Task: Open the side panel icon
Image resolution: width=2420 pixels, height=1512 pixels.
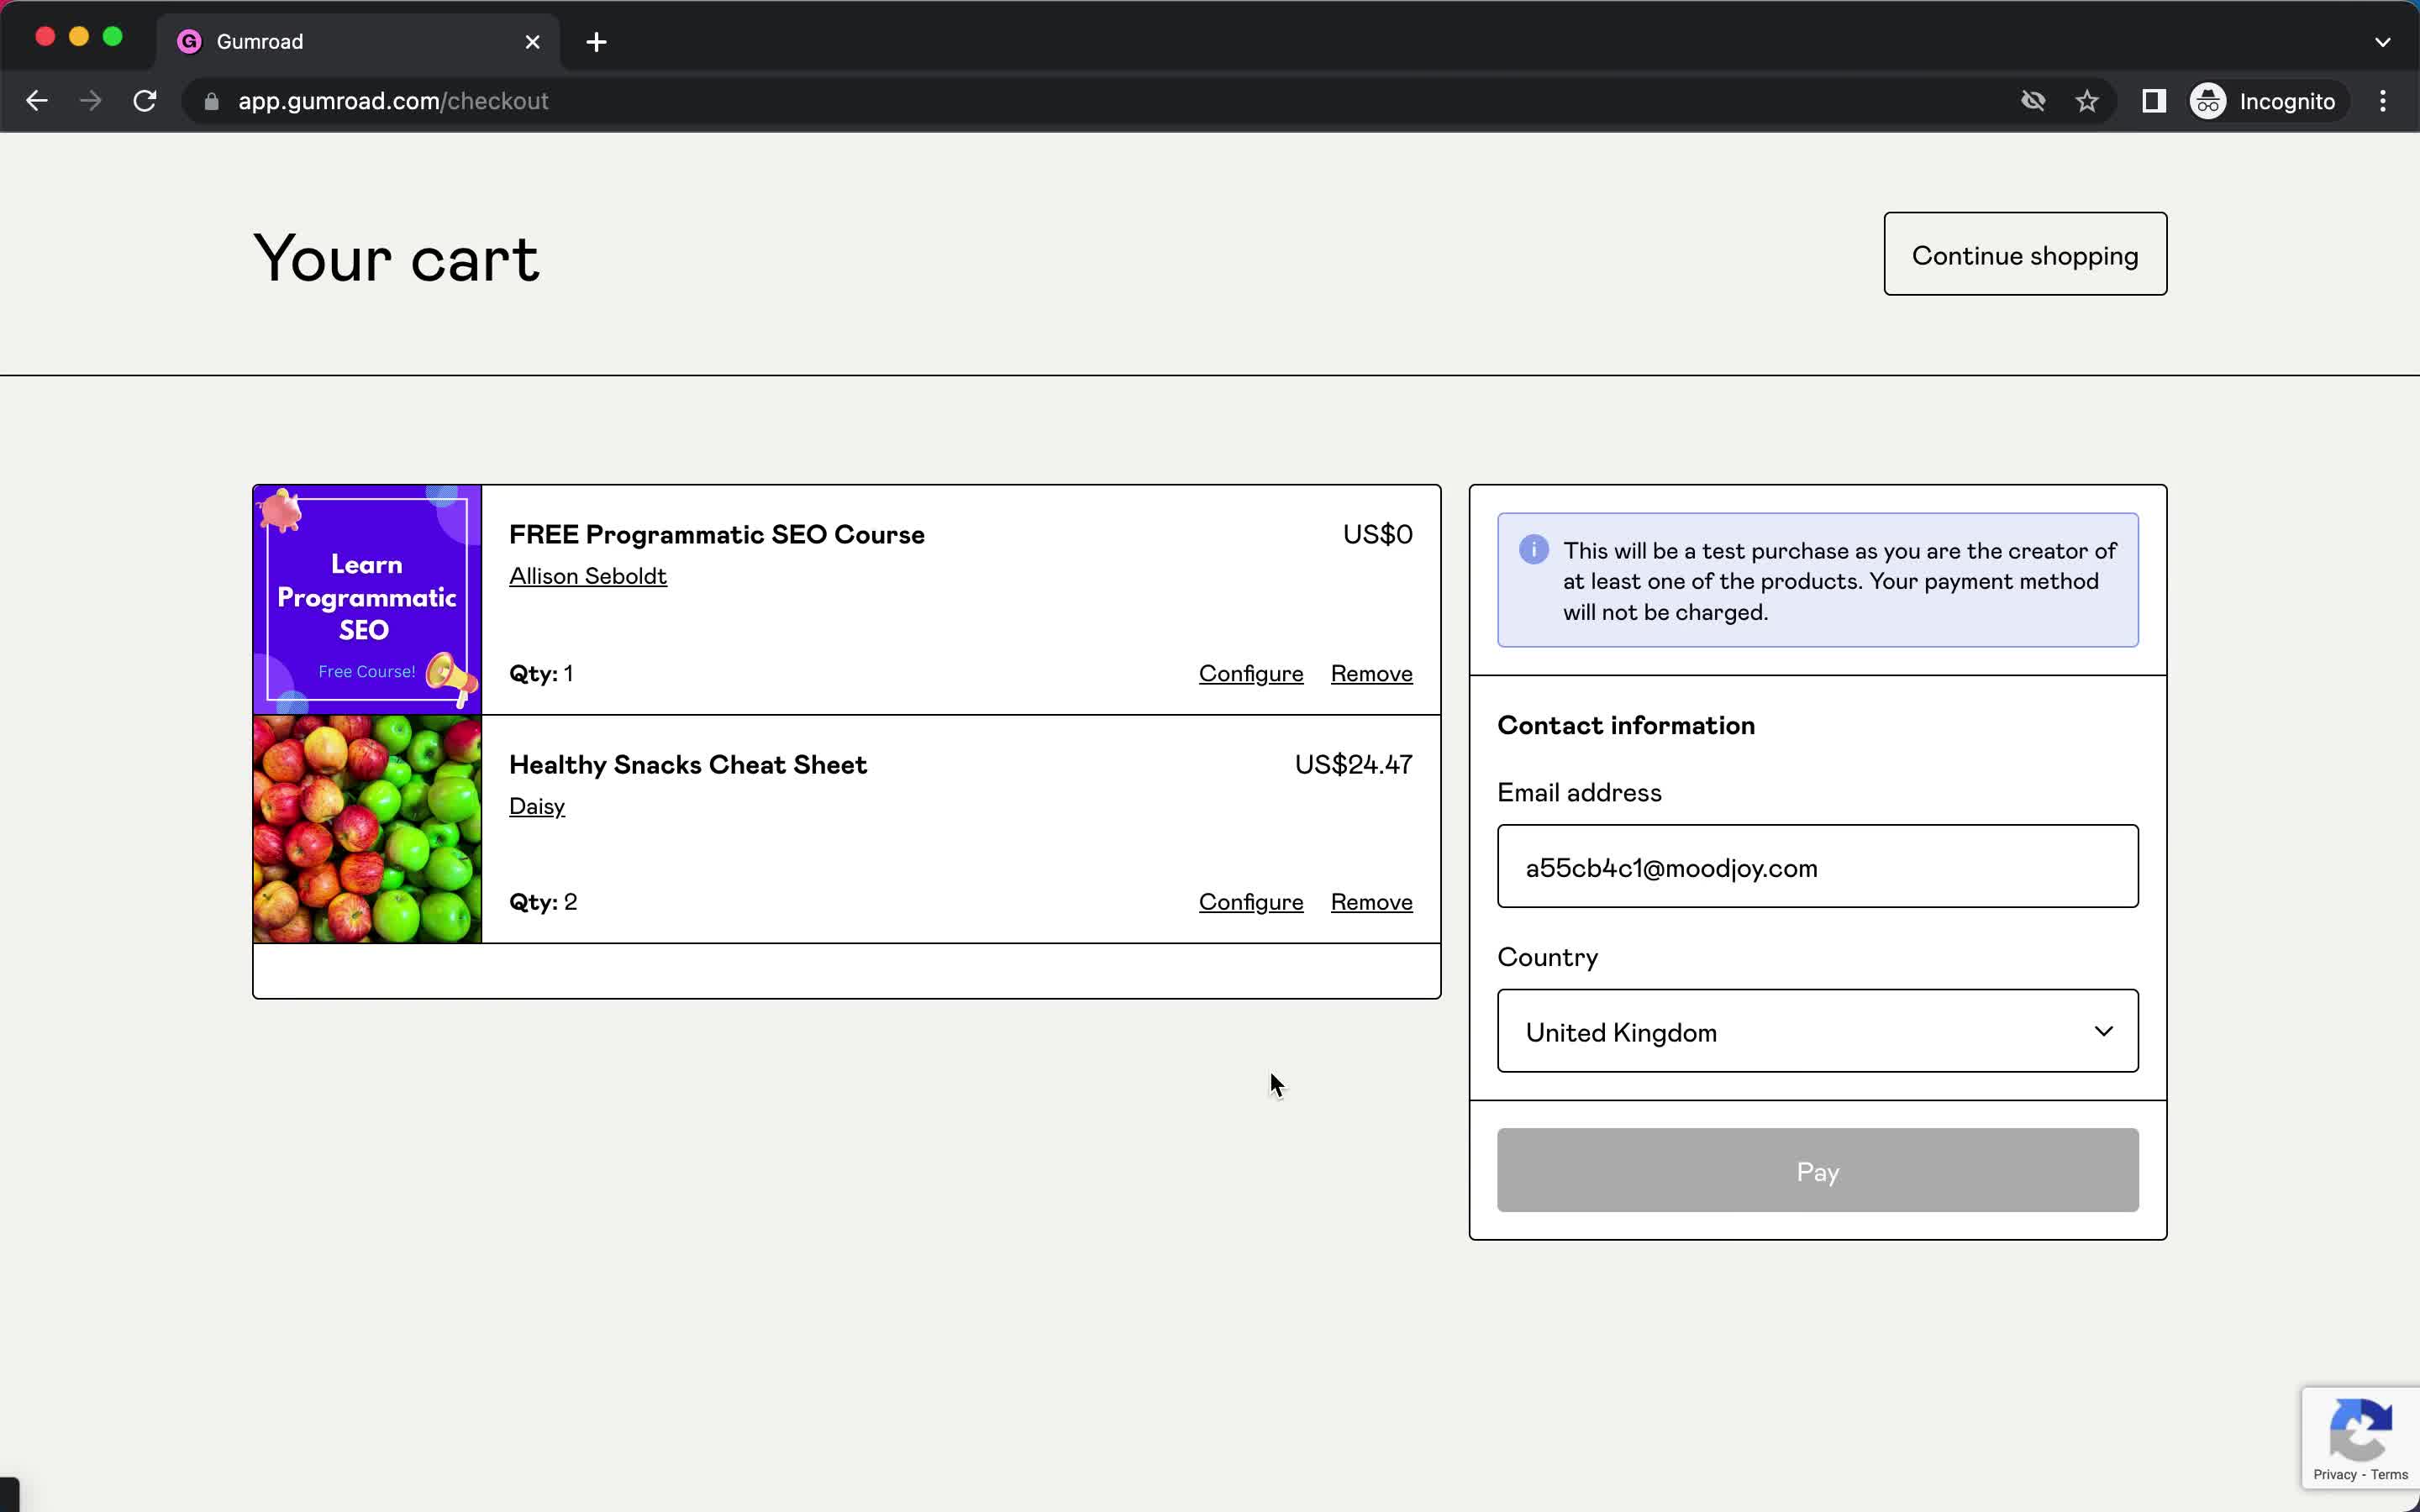Action: pos(2154,101)
